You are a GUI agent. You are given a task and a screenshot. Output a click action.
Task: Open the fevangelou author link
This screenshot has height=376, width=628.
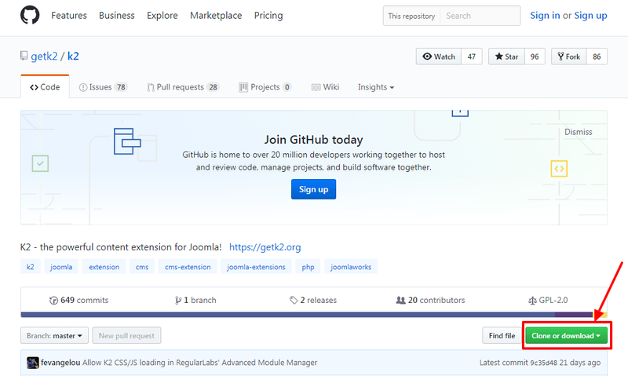point(60,363)
